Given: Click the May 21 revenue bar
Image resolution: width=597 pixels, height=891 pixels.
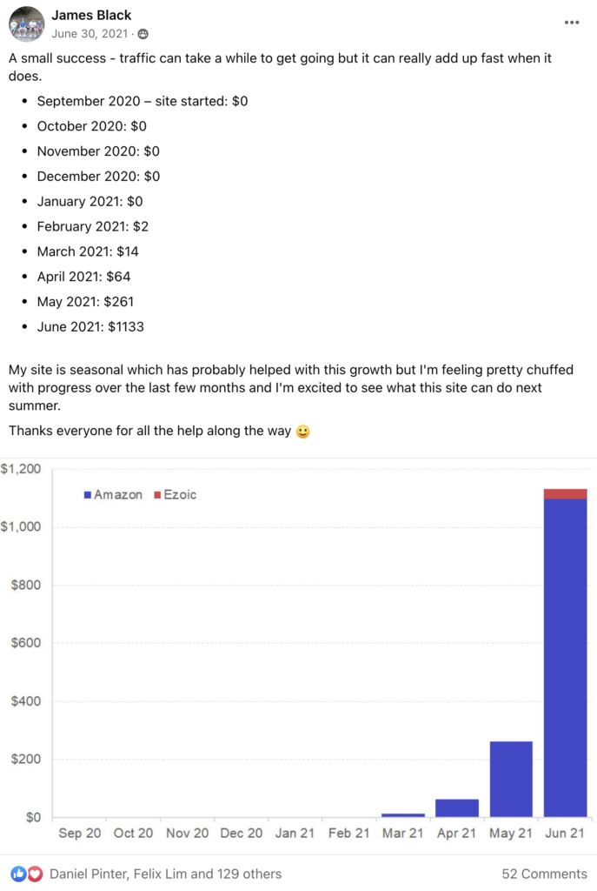Looking at the screenshot, I should click(511, 780).
